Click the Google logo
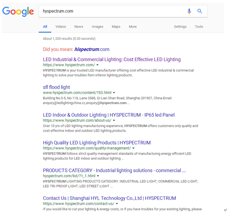The height and width of the screenshot is (216, 227). pos(18,11)
